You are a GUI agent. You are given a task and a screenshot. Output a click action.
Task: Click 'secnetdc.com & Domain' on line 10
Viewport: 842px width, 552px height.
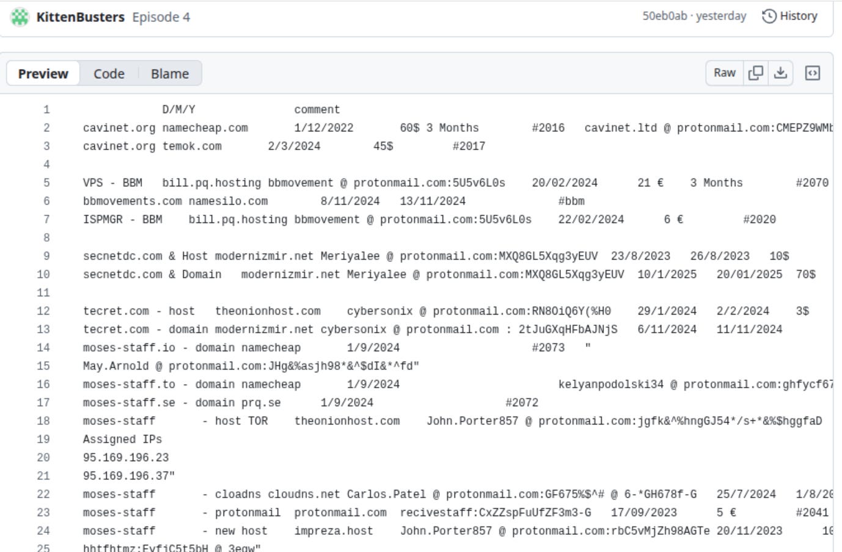coord(152,275)
